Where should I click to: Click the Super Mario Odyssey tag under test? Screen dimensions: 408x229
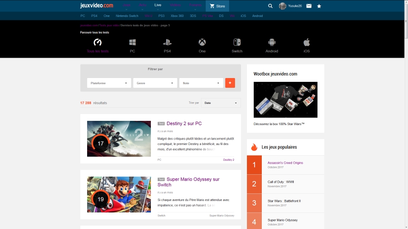[x=222, y=215]
